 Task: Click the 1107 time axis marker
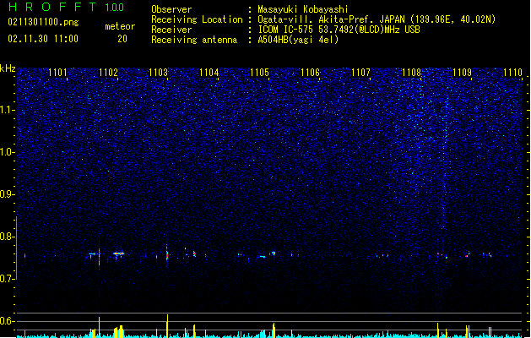(360, 72)
